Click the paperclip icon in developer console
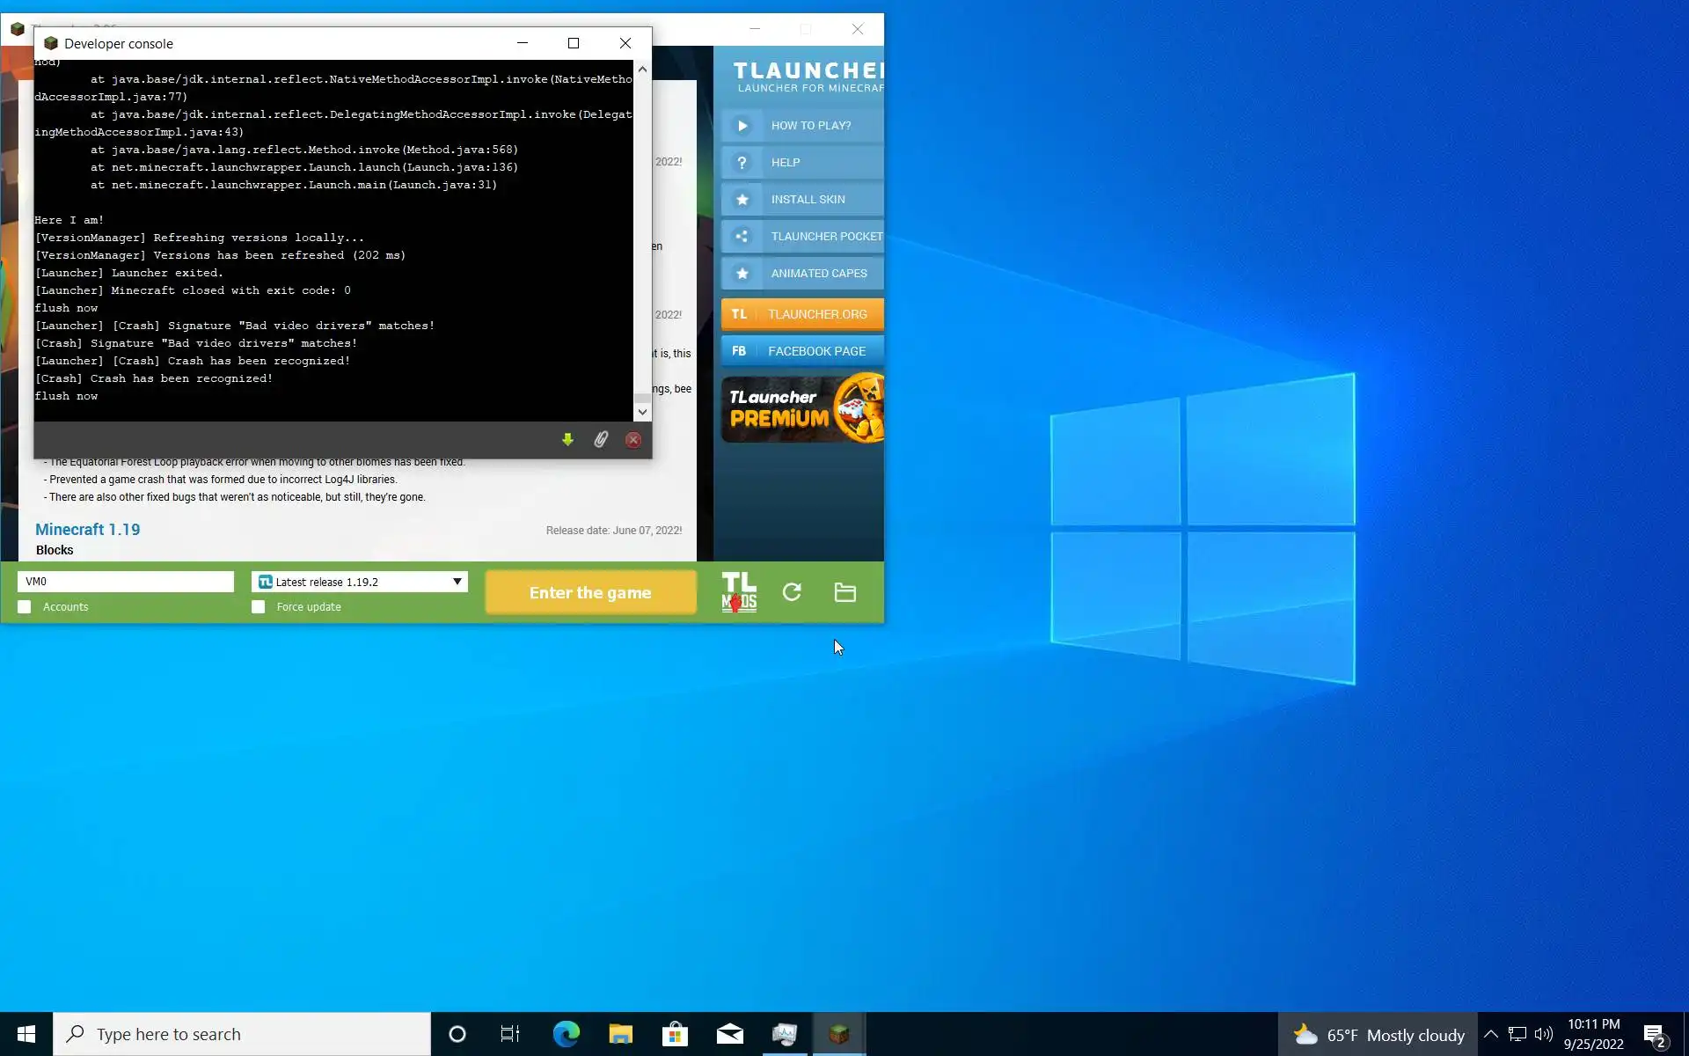Viewport: 1689px width, 1056px height. click(601, 439)
